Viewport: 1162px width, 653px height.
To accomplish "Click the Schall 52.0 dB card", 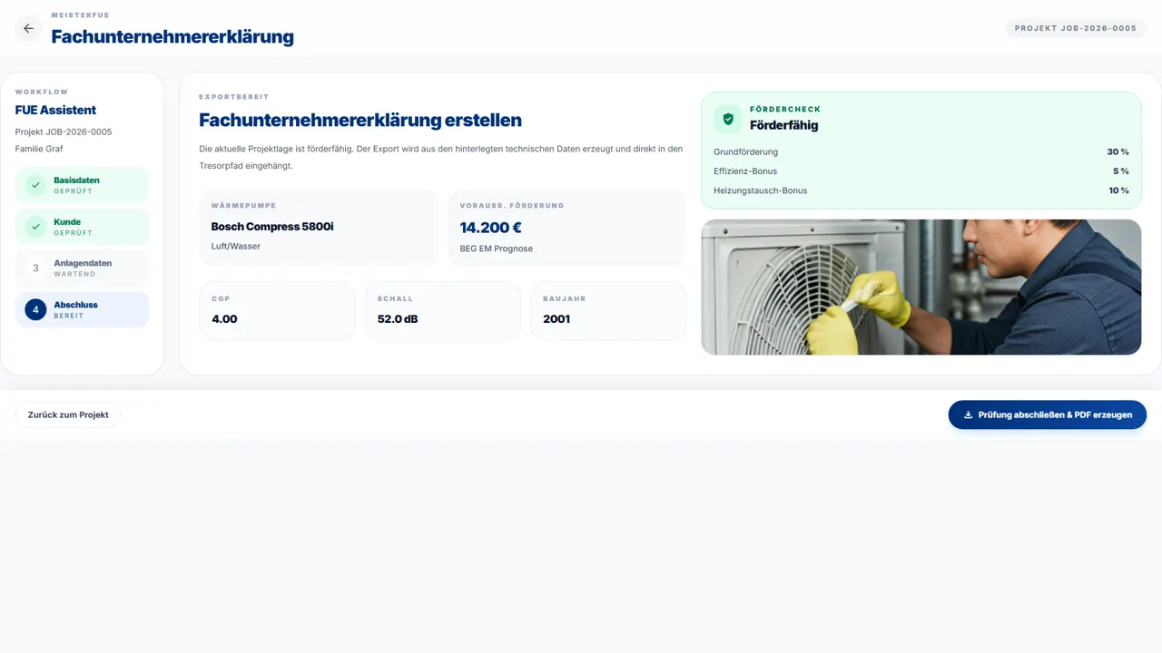I will click(443, 311).
